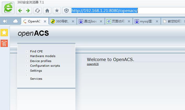The height and width of the screenshot is (110, 185).
Task: Open the Configuration scripts menu item
Action: pos(45,66)
